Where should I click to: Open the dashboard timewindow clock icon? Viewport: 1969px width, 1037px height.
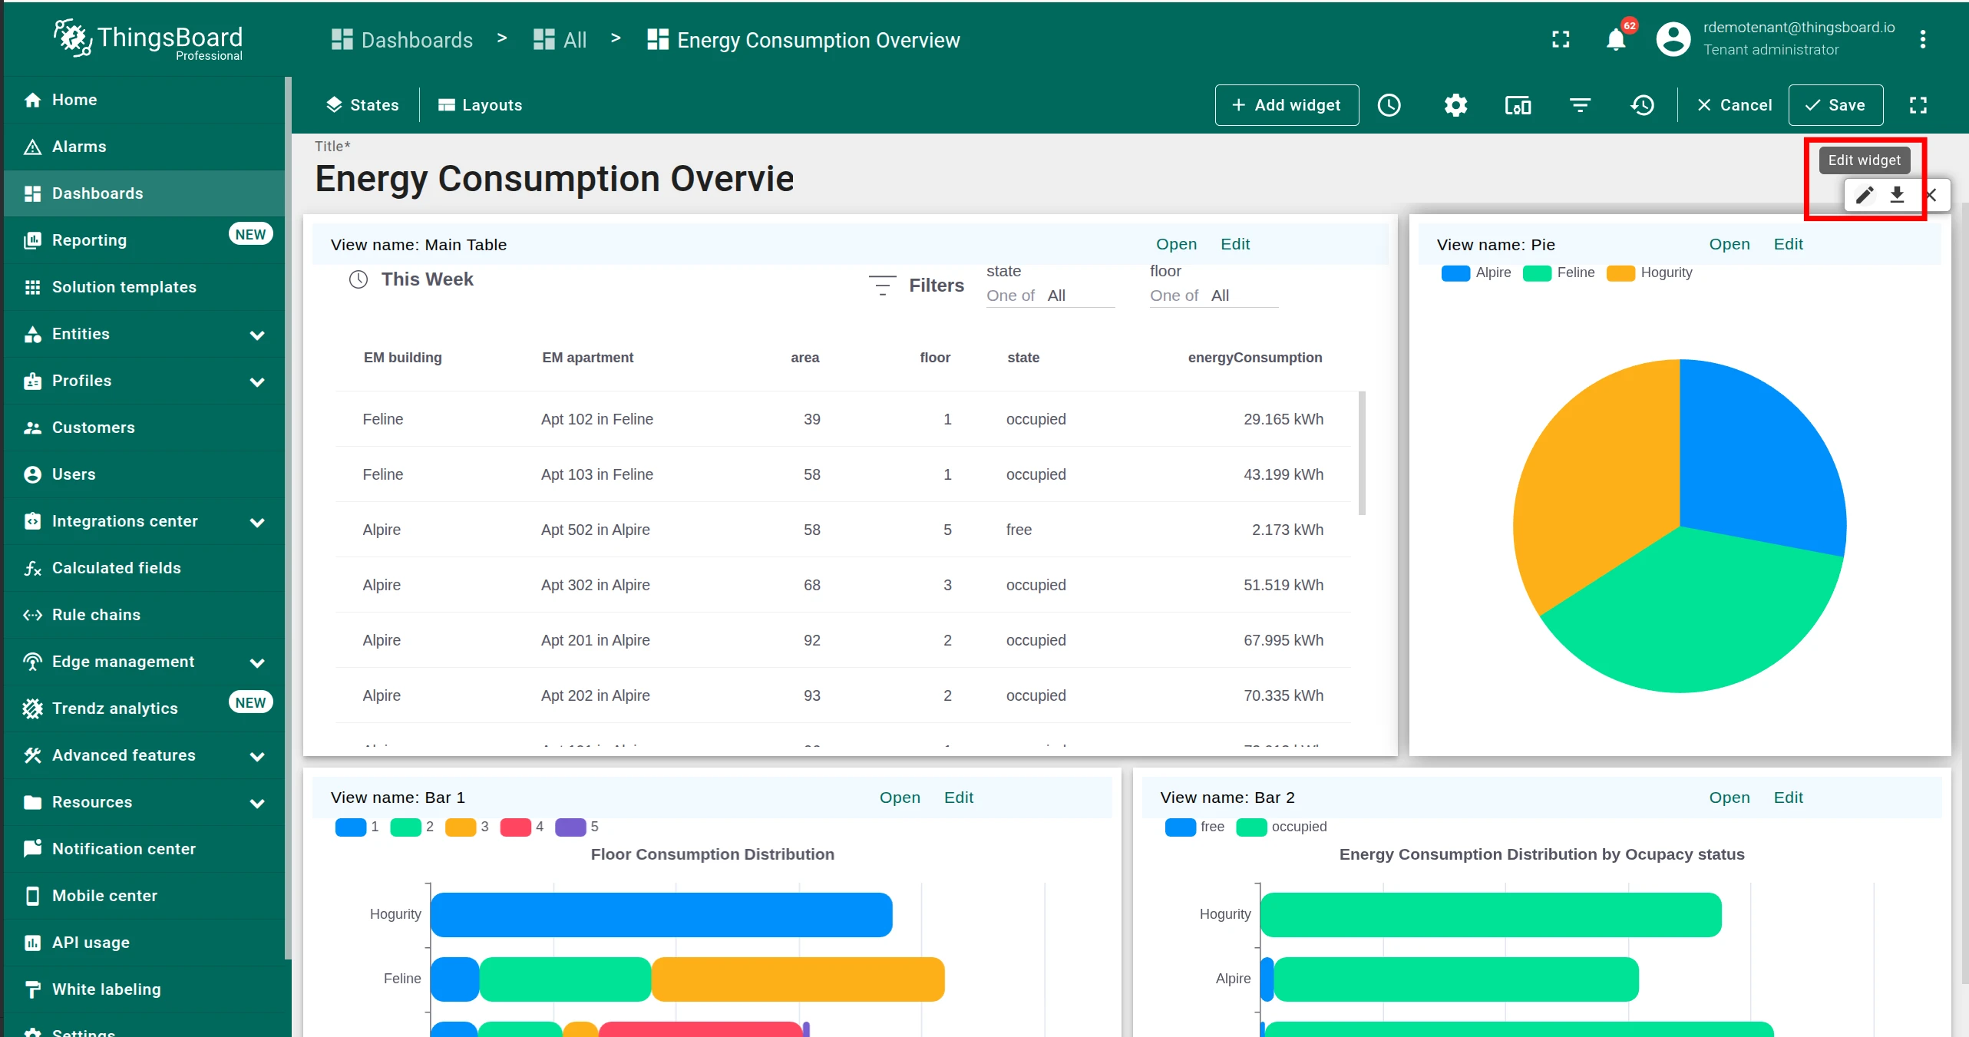click(1389, 105)
